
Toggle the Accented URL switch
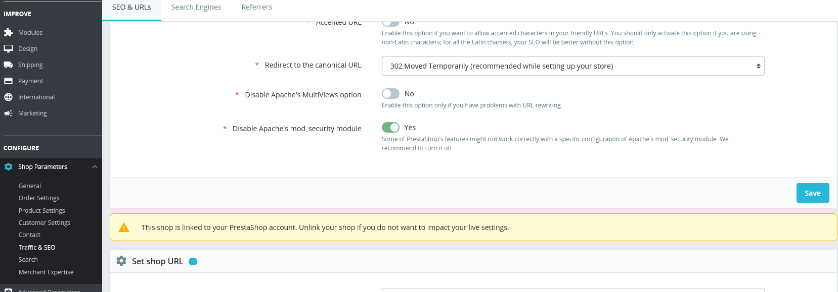coord(390,23)
